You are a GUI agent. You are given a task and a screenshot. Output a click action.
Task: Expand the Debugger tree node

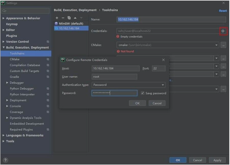[x=7, y=83]
